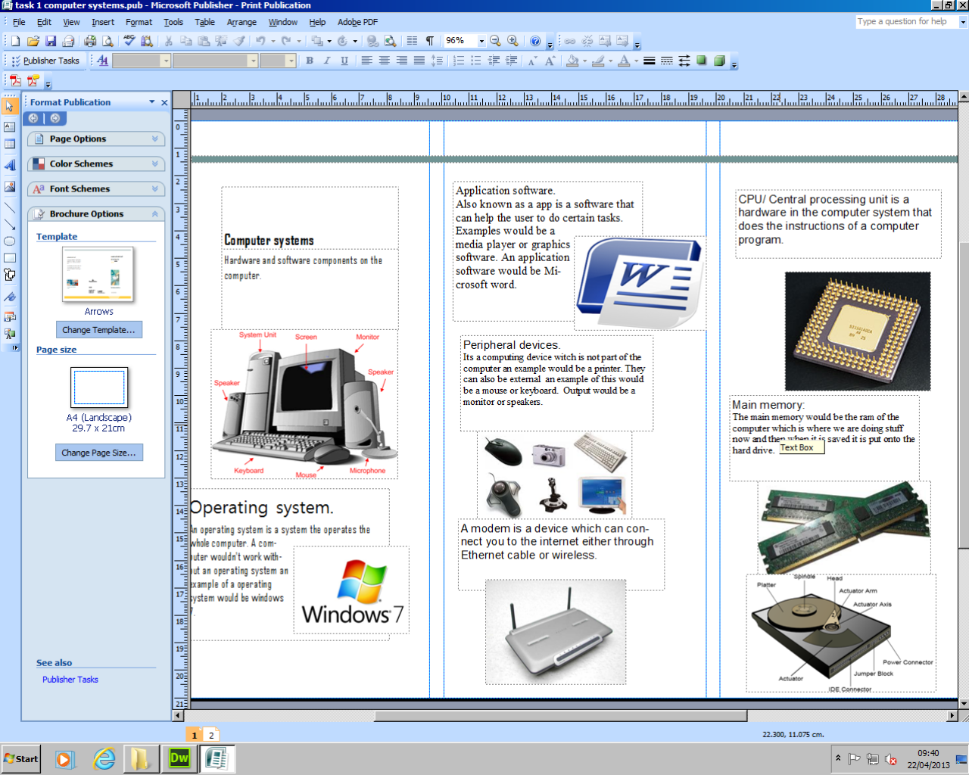Open the Publisher Tasks link under See also
Screen dimensions: 969x775
[70, 680]
